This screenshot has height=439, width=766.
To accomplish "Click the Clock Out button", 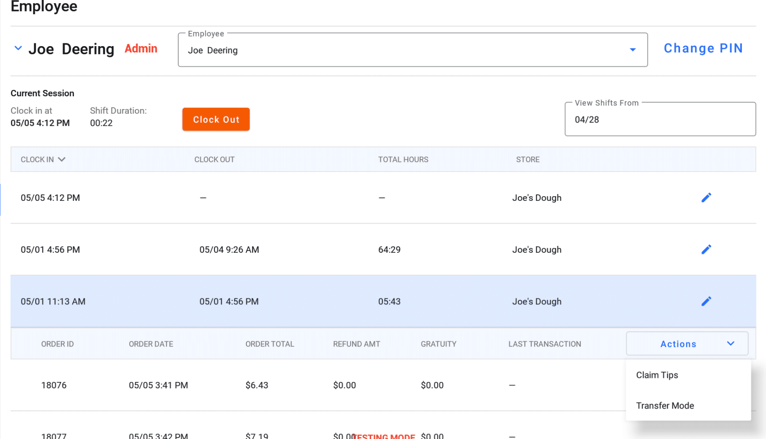I will tap(216, 120).
